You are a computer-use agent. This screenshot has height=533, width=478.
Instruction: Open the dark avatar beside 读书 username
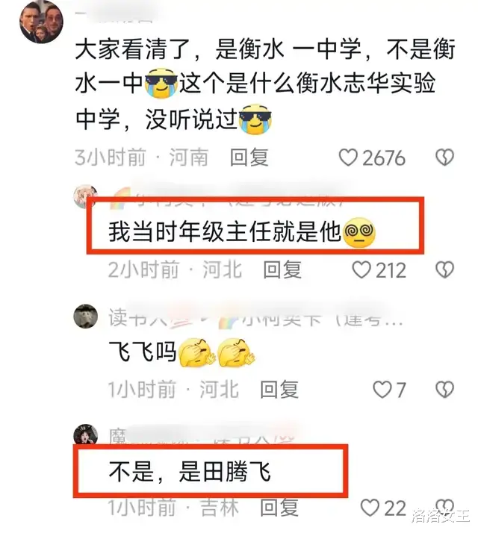tap(86, 316)
